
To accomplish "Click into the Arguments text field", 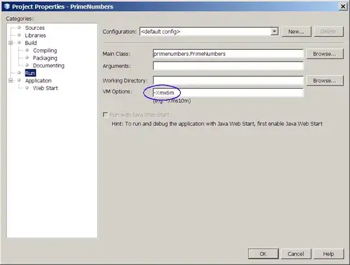I will click(x=228, y=66).
